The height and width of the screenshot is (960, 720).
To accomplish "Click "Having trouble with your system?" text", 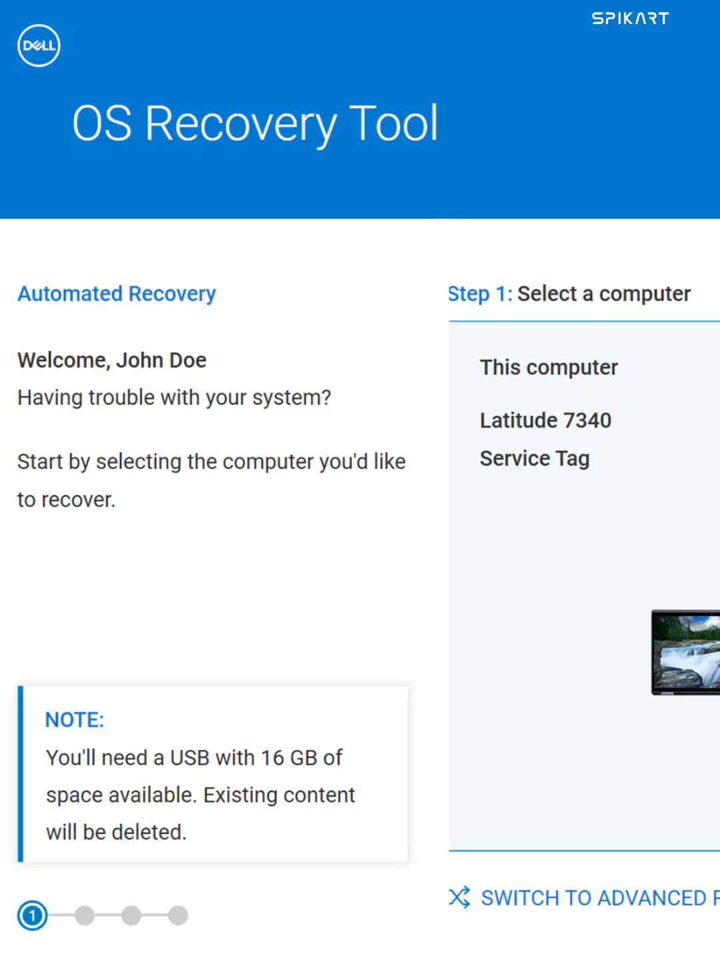I will tap(174, 398).
